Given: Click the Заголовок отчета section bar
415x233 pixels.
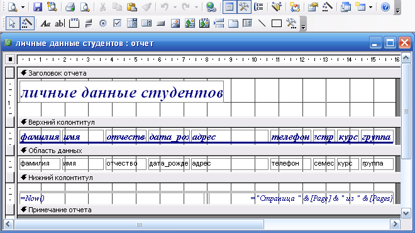Looking at the screenshot, I should point(209,73).
